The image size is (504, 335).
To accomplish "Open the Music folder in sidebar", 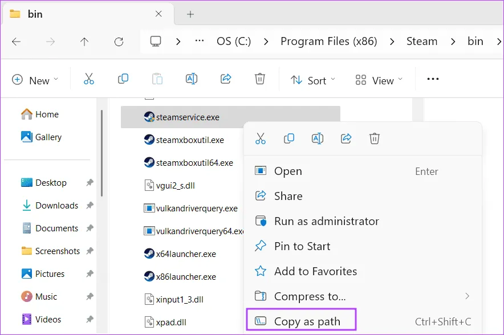I will [39, 296].
